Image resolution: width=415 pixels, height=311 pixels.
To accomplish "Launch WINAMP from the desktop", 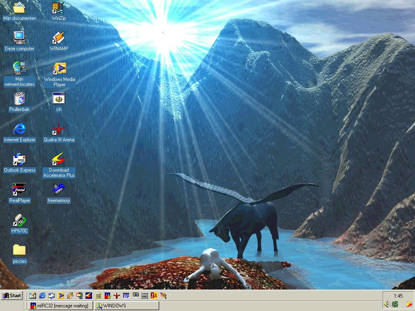I will [59, 38].
